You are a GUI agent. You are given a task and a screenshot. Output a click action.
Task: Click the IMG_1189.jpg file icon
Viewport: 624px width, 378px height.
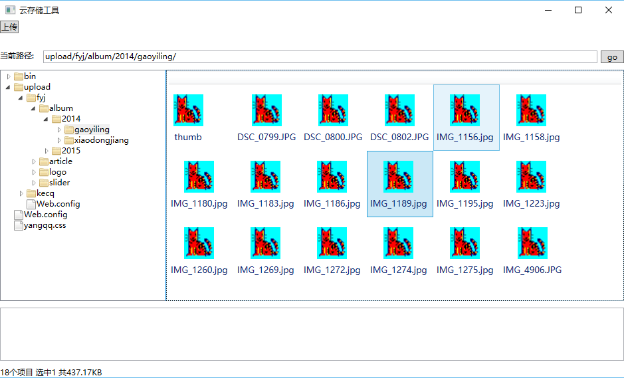point(398,177)
